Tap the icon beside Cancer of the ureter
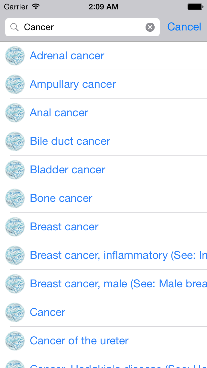This screenshot has height=368, width=207. pyautogui.click(x=15, y=341)
